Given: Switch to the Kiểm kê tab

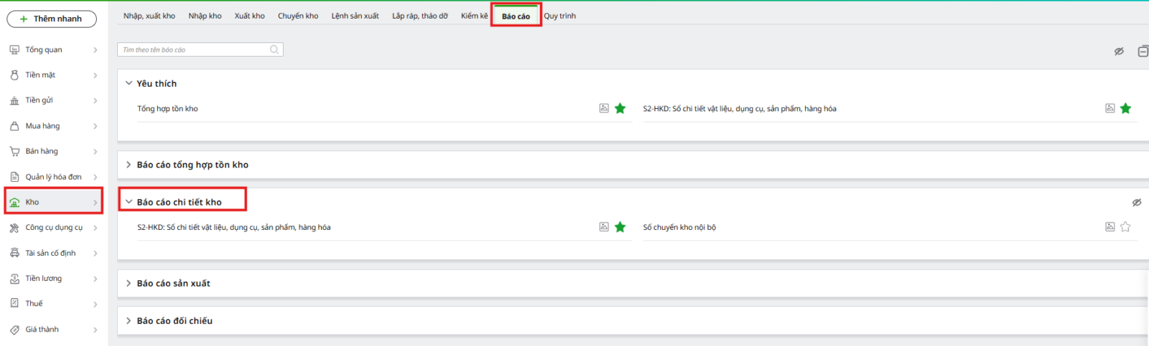Looking at the screenshot, I should click(x=474, y=16).
